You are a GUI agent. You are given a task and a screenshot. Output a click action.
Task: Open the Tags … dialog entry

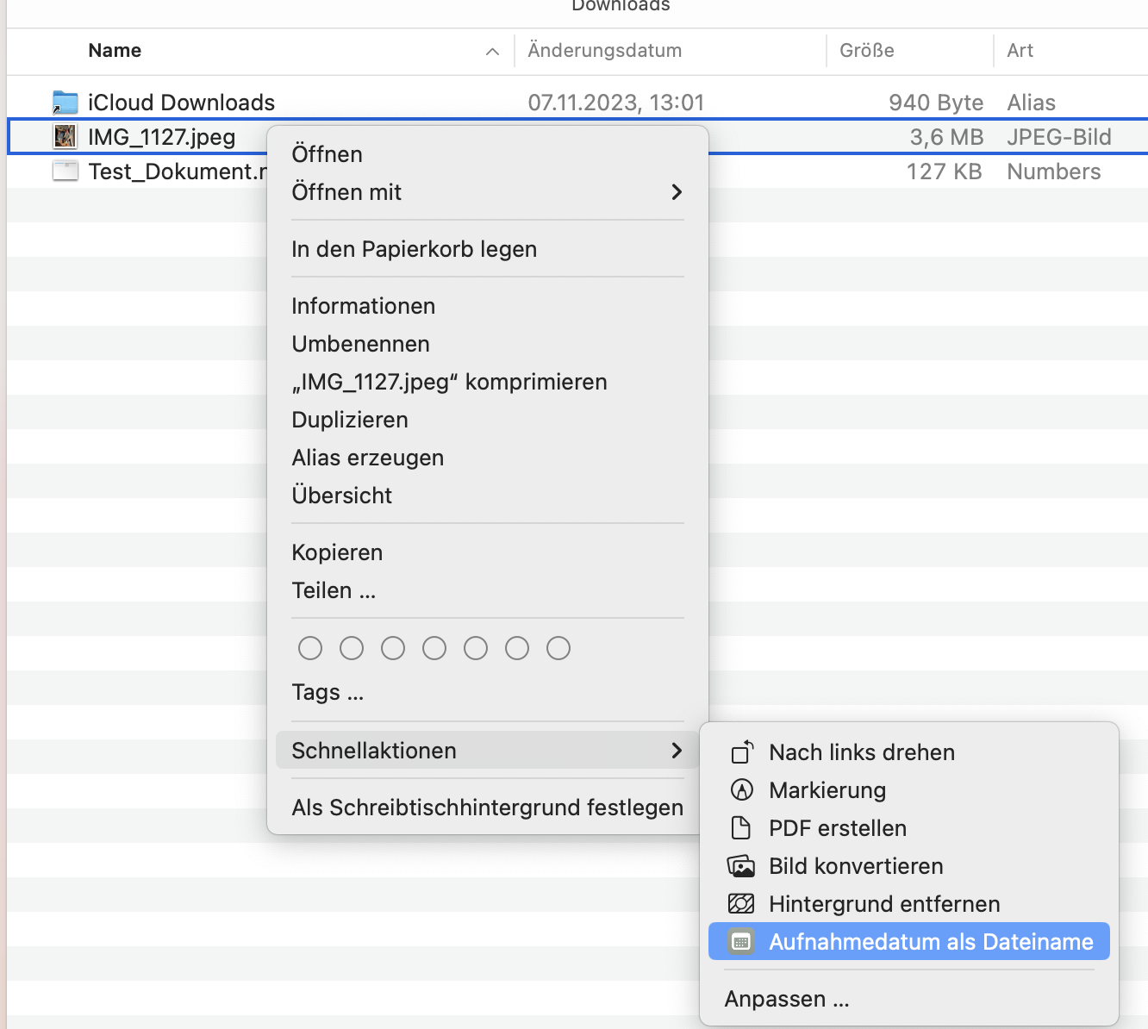(x=328, y=692)
